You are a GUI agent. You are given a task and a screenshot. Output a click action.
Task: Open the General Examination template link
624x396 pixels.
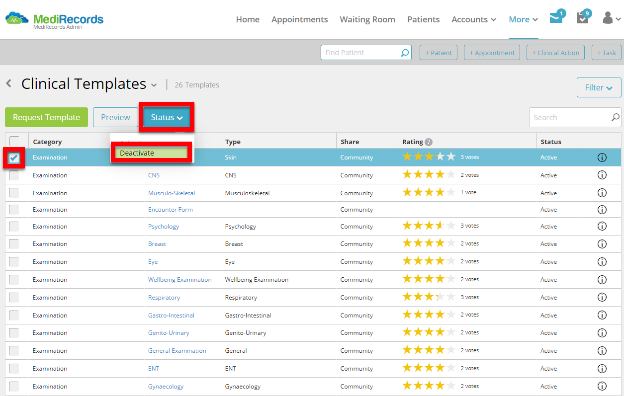click(x=177, y=351)
